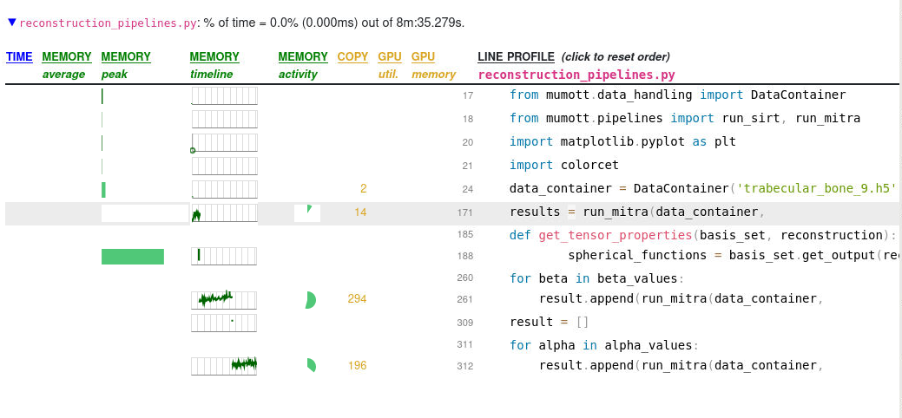Open memory timeline sparkline for line 171

pos(224,213)
